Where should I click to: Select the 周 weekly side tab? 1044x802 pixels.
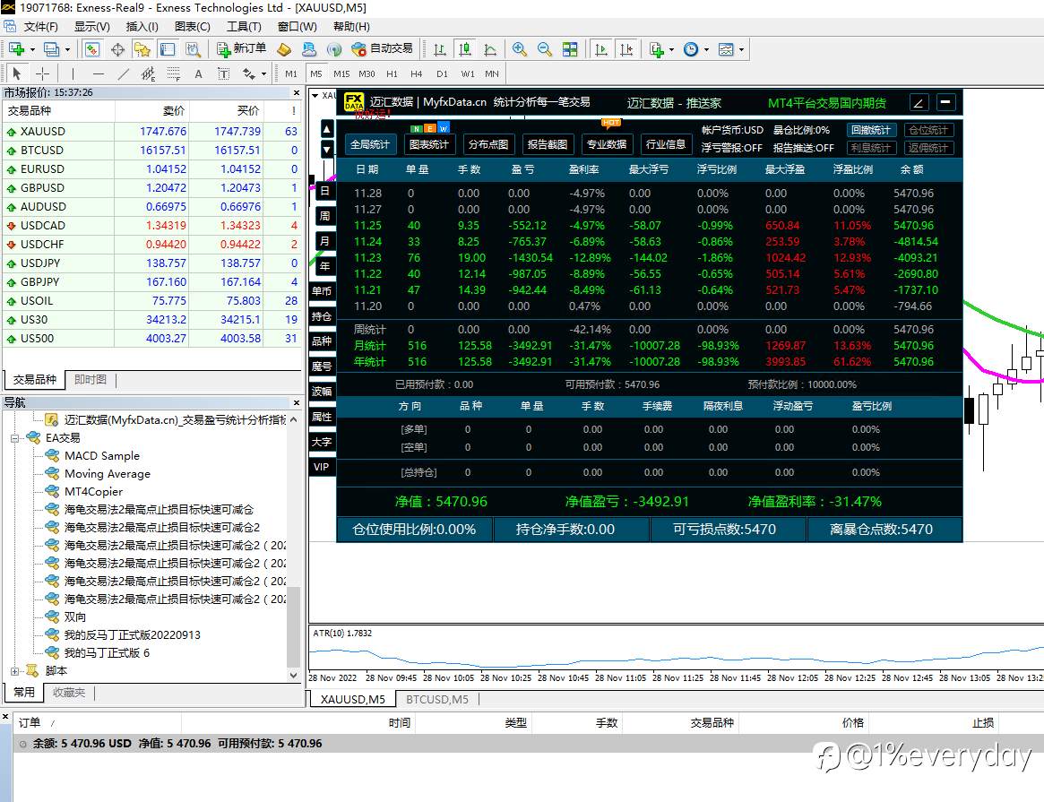click(x=324, y=216)
